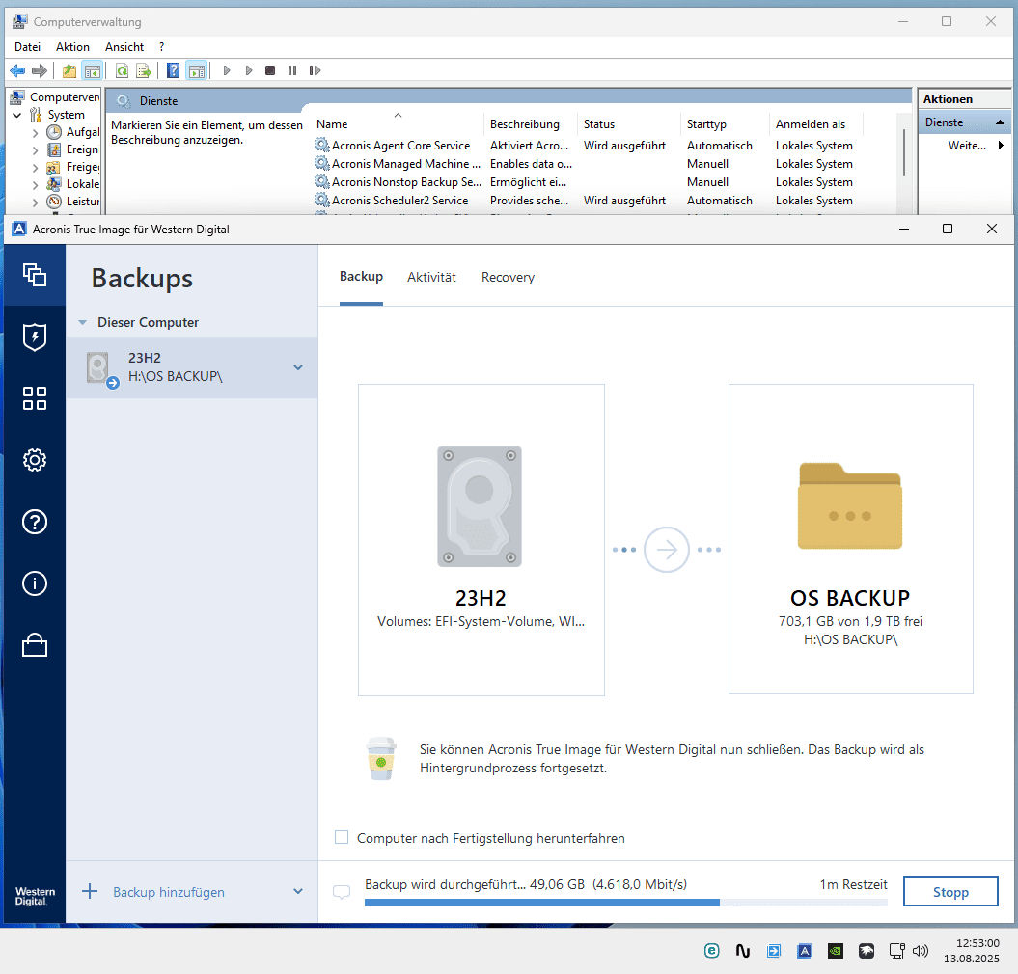Click the export list icon in Computerverwaltung toolbar

[144, 70]
